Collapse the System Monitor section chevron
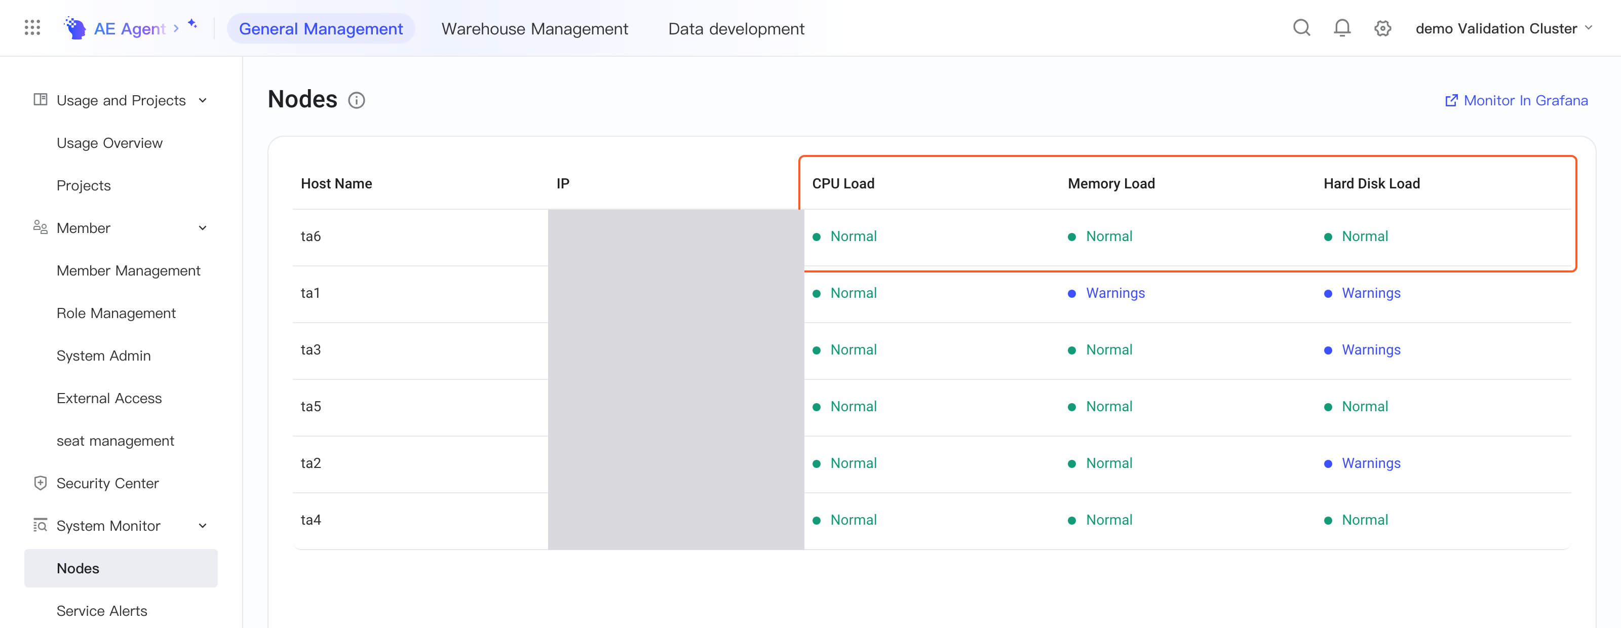This screenshot has width=1621, height=628. [x=203, y=525]
